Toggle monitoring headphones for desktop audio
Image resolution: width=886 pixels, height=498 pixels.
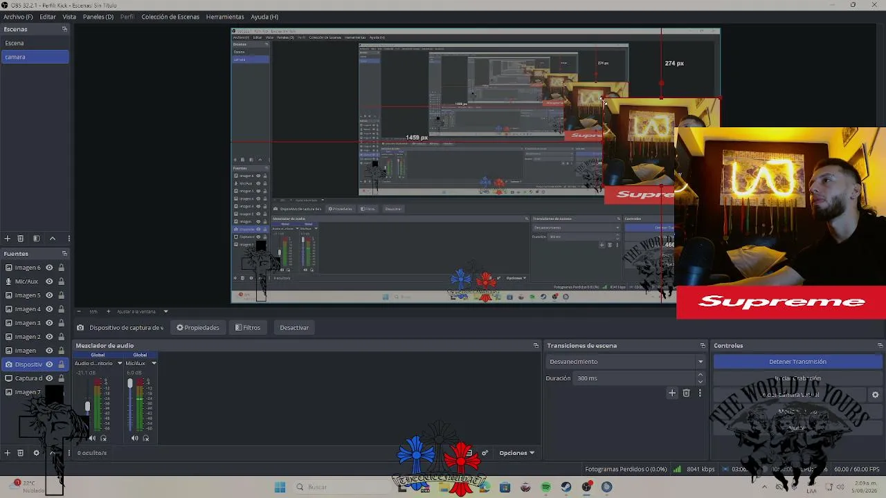point(104,439)
